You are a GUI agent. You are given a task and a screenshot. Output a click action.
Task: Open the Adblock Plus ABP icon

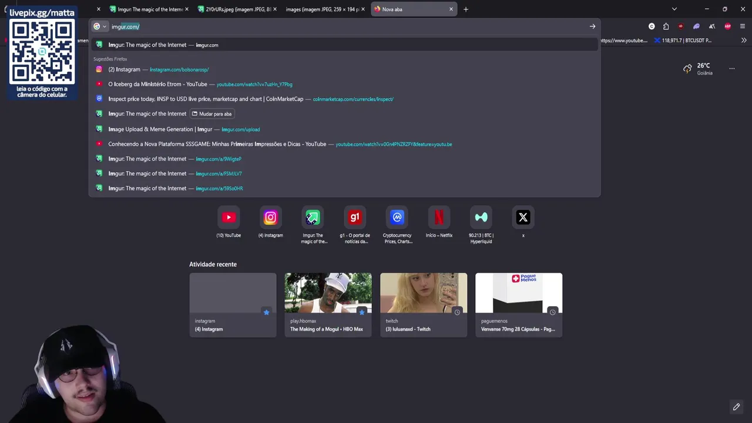tap(727, 26)
